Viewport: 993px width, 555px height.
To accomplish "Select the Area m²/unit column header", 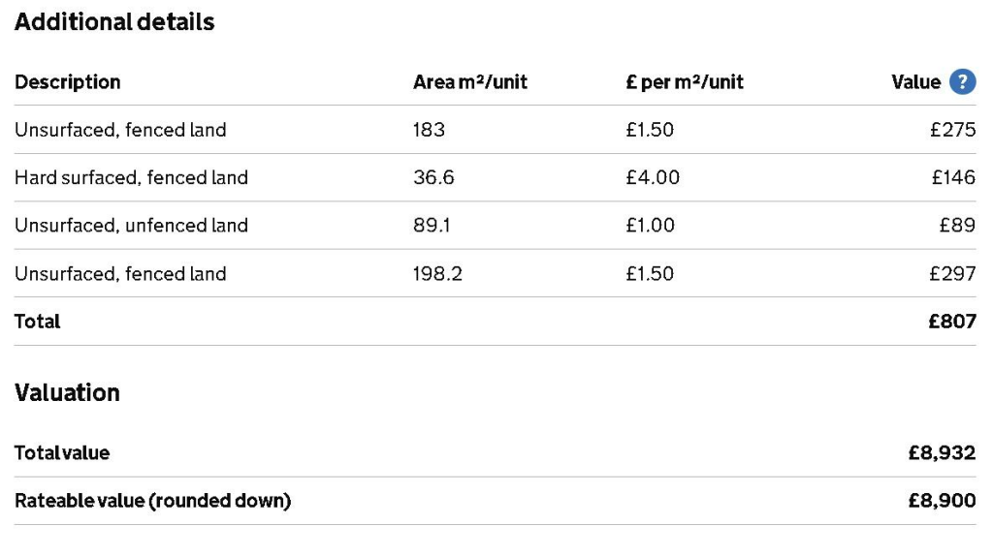I will [470, 82].
